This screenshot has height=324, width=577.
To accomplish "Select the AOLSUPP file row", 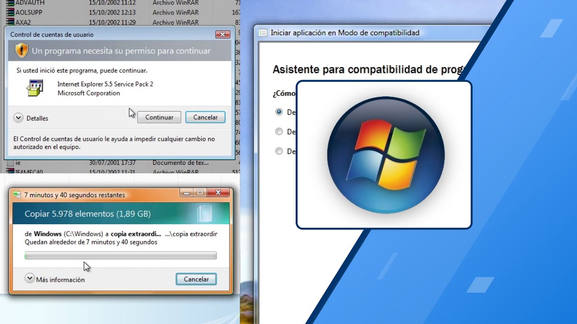I will pyautogui.click(x=123, y=12).
